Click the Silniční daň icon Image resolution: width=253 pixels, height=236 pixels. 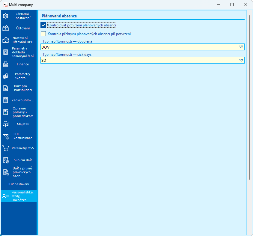6,160
